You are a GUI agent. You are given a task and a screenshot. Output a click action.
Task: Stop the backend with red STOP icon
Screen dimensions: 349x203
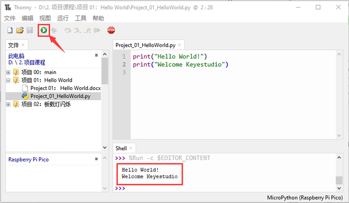click(111, 30)
